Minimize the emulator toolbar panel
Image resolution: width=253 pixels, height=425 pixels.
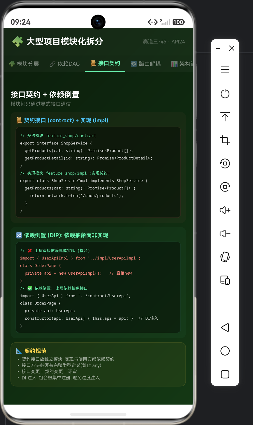[x=218, y=48]
